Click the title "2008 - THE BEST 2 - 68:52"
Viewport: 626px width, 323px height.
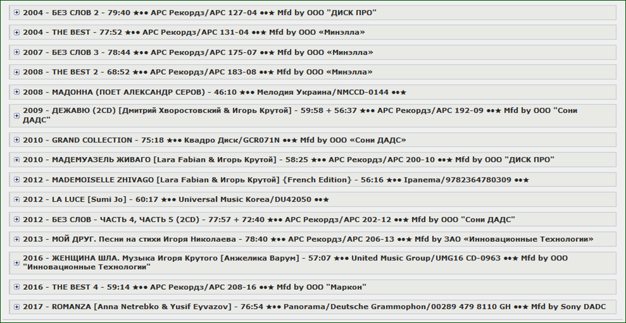(x=76, y=72)
